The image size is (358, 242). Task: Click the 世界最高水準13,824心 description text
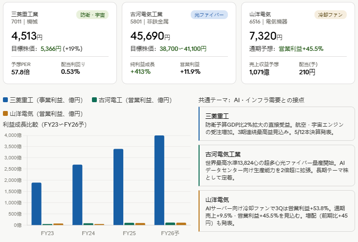[x=277, y=170]
